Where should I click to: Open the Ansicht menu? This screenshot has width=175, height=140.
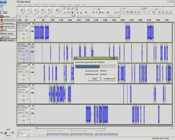click(x=37, y=5)
